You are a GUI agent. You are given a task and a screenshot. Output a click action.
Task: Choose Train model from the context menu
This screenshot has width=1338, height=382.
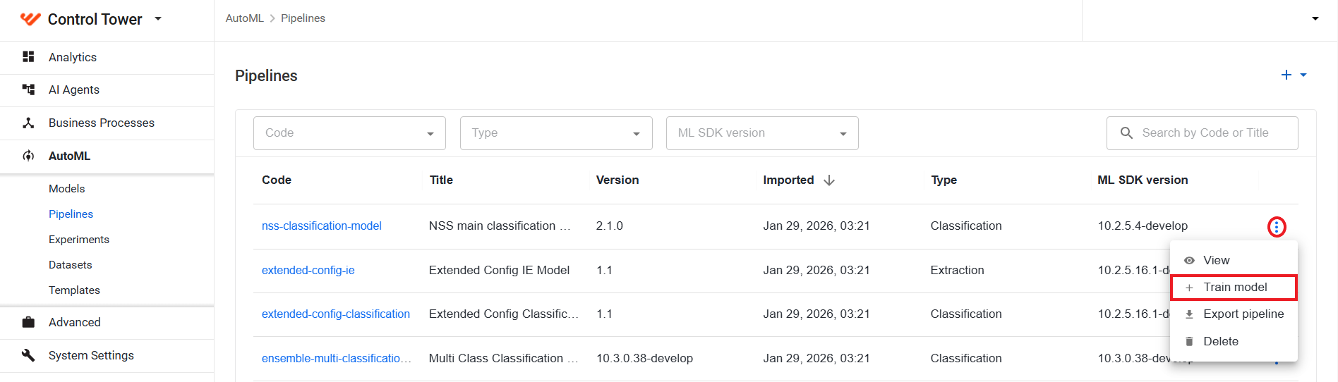click(1234, 287)
